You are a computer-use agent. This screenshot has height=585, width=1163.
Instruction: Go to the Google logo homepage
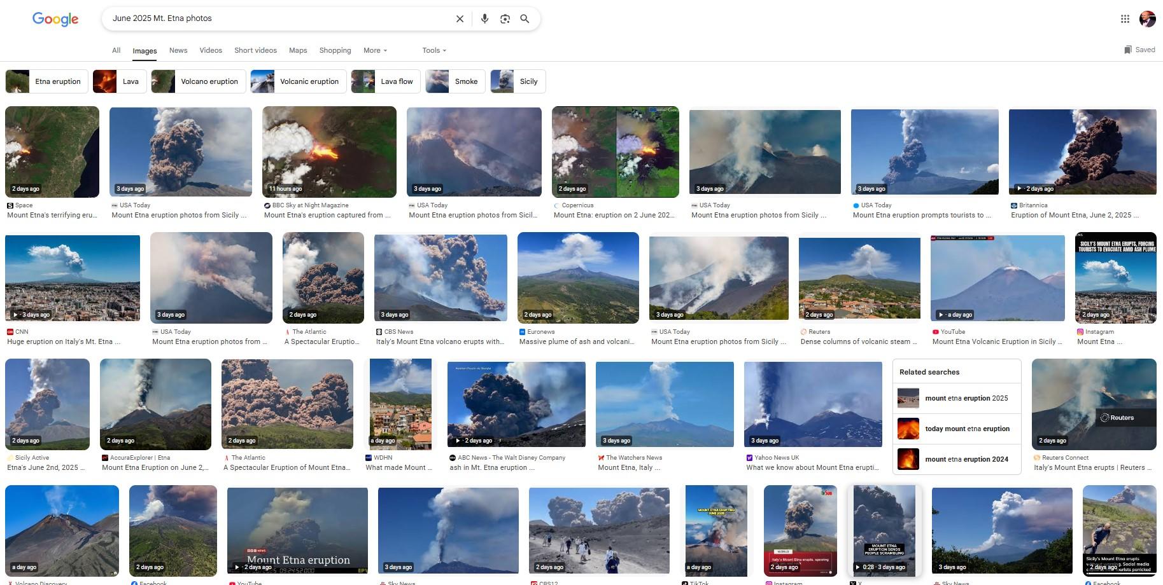(55, 19)
